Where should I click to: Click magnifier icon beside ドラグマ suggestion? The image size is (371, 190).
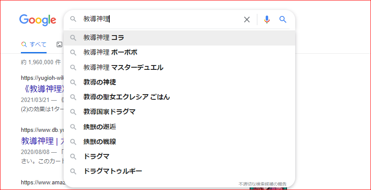click(73, 156)
